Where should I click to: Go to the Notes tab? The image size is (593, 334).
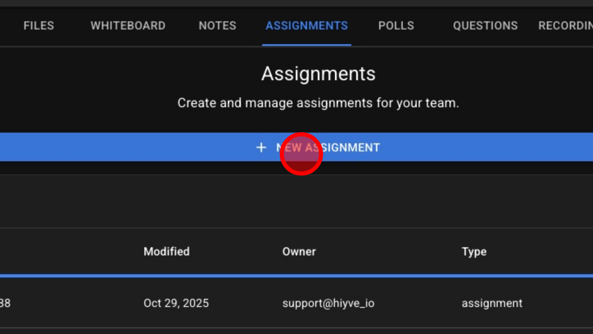[x=217, y=26]
